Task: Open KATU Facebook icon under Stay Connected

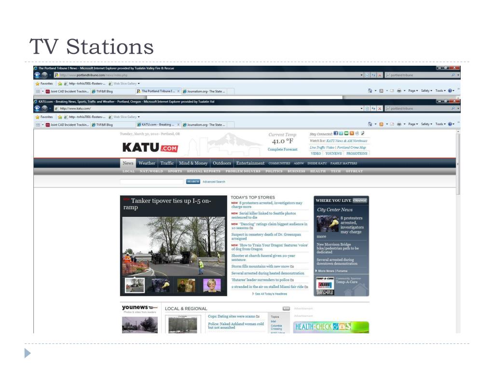Action: pyautogui.click(x=336, y=133)
